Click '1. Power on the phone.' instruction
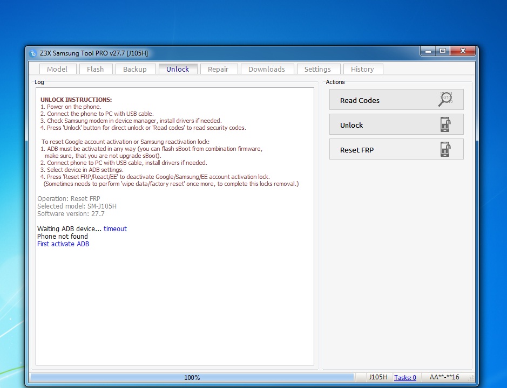 [71, 107]
